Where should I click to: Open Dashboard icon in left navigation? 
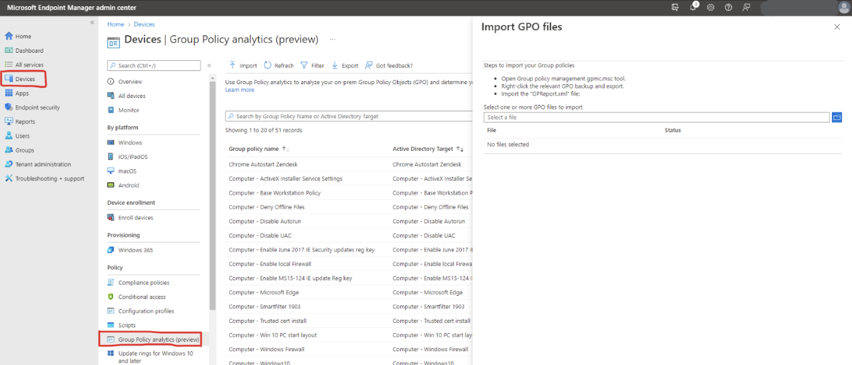(x=9, y=50)
